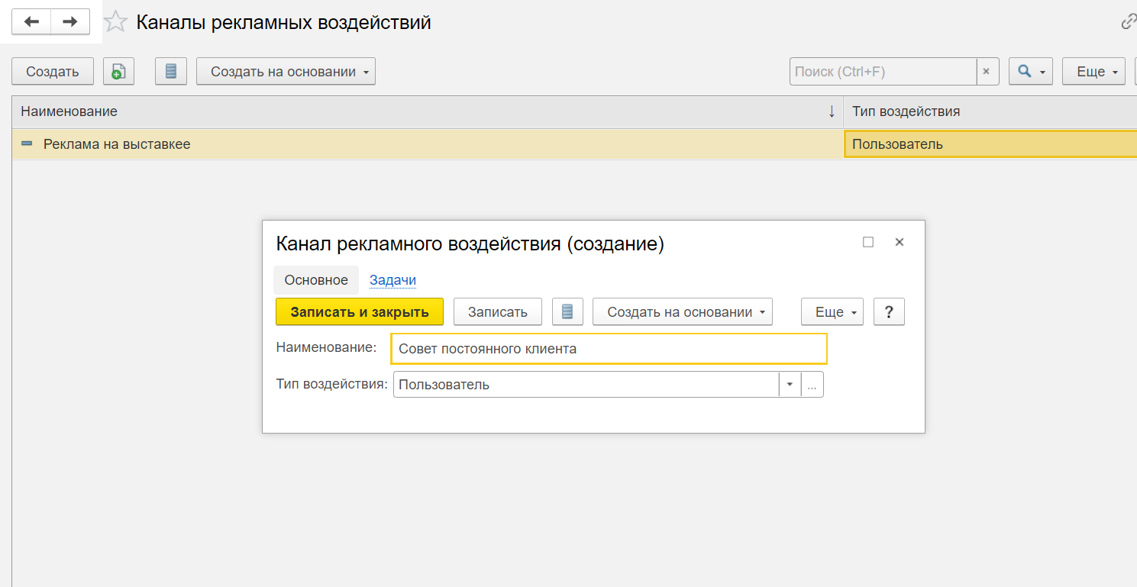
Task: Switch to the Задачи tab
Action: (392, 280)
